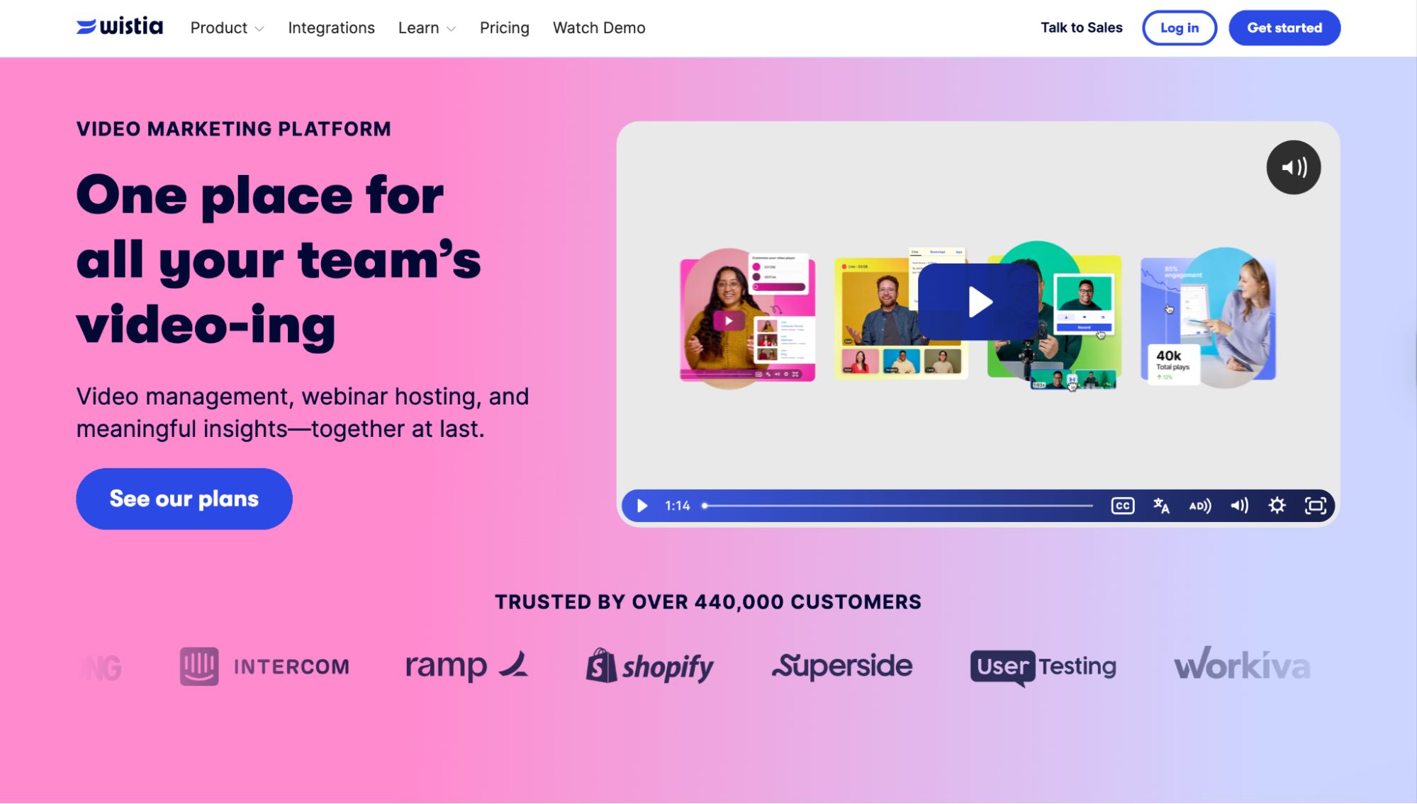Viewport: 1417px width, 804px height.
Task: Click the See our plans button
Action: [184, 498]
